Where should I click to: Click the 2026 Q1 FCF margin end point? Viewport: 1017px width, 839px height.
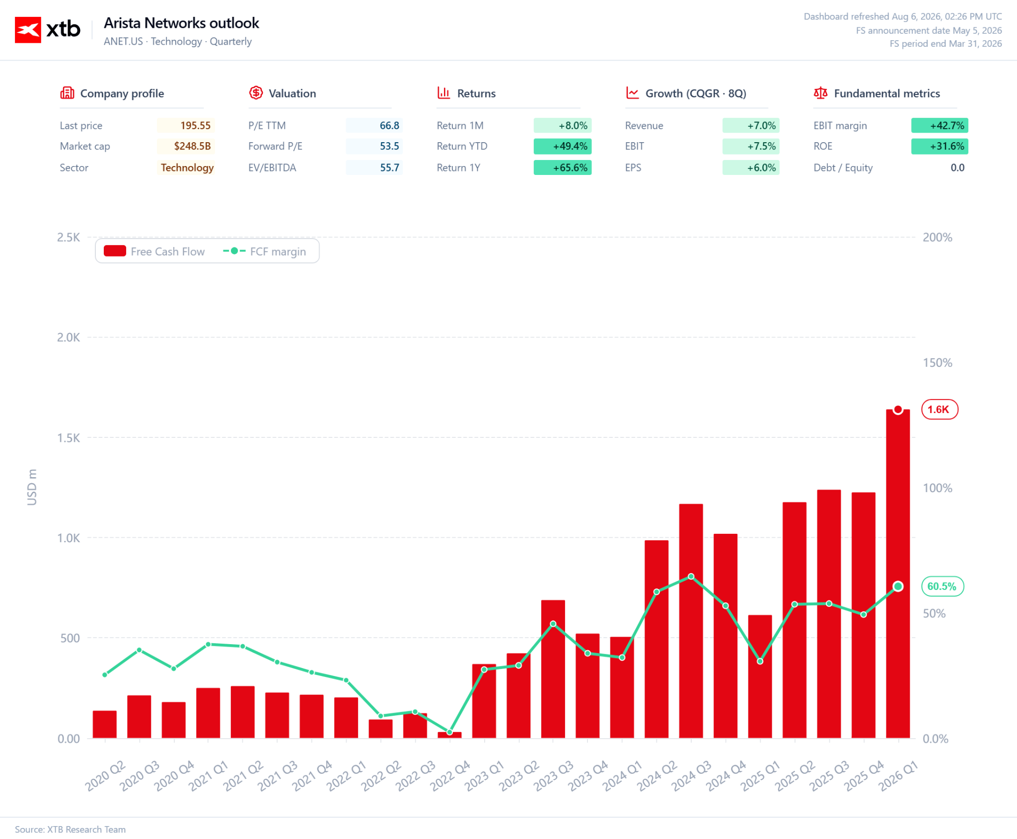[898, 587]
